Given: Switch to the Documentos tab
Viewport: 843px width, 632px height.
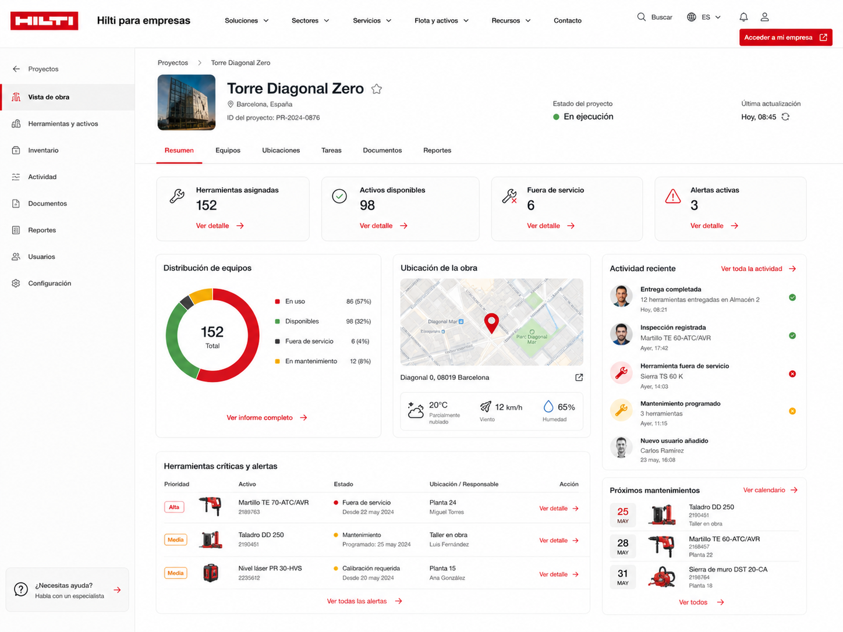Looking at the screenshot, I should [382, 150].
